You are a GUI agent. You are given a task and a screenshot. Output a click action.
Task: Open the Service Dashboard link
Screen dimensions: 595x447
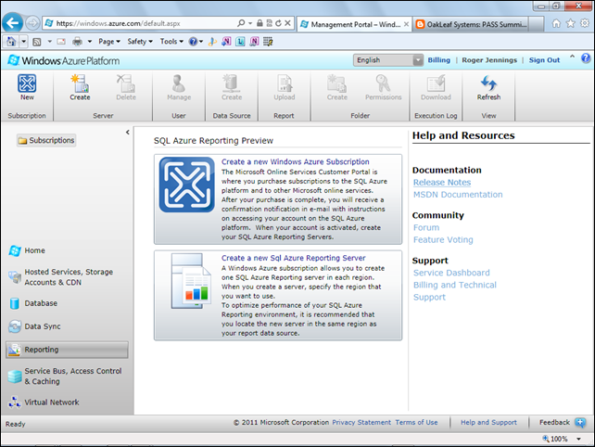click(451, 273)
